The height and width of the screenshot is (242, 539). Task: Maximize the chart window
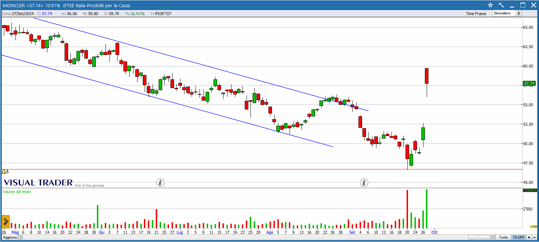tap(523, 5)
